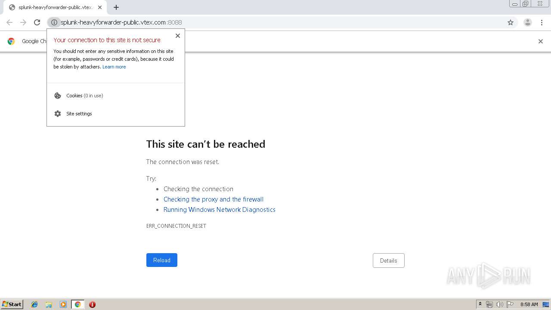Viewport: 551px width, 310px height.
Task: Click "Your connection to this site is not secure"
Action: tap(107, 40)
